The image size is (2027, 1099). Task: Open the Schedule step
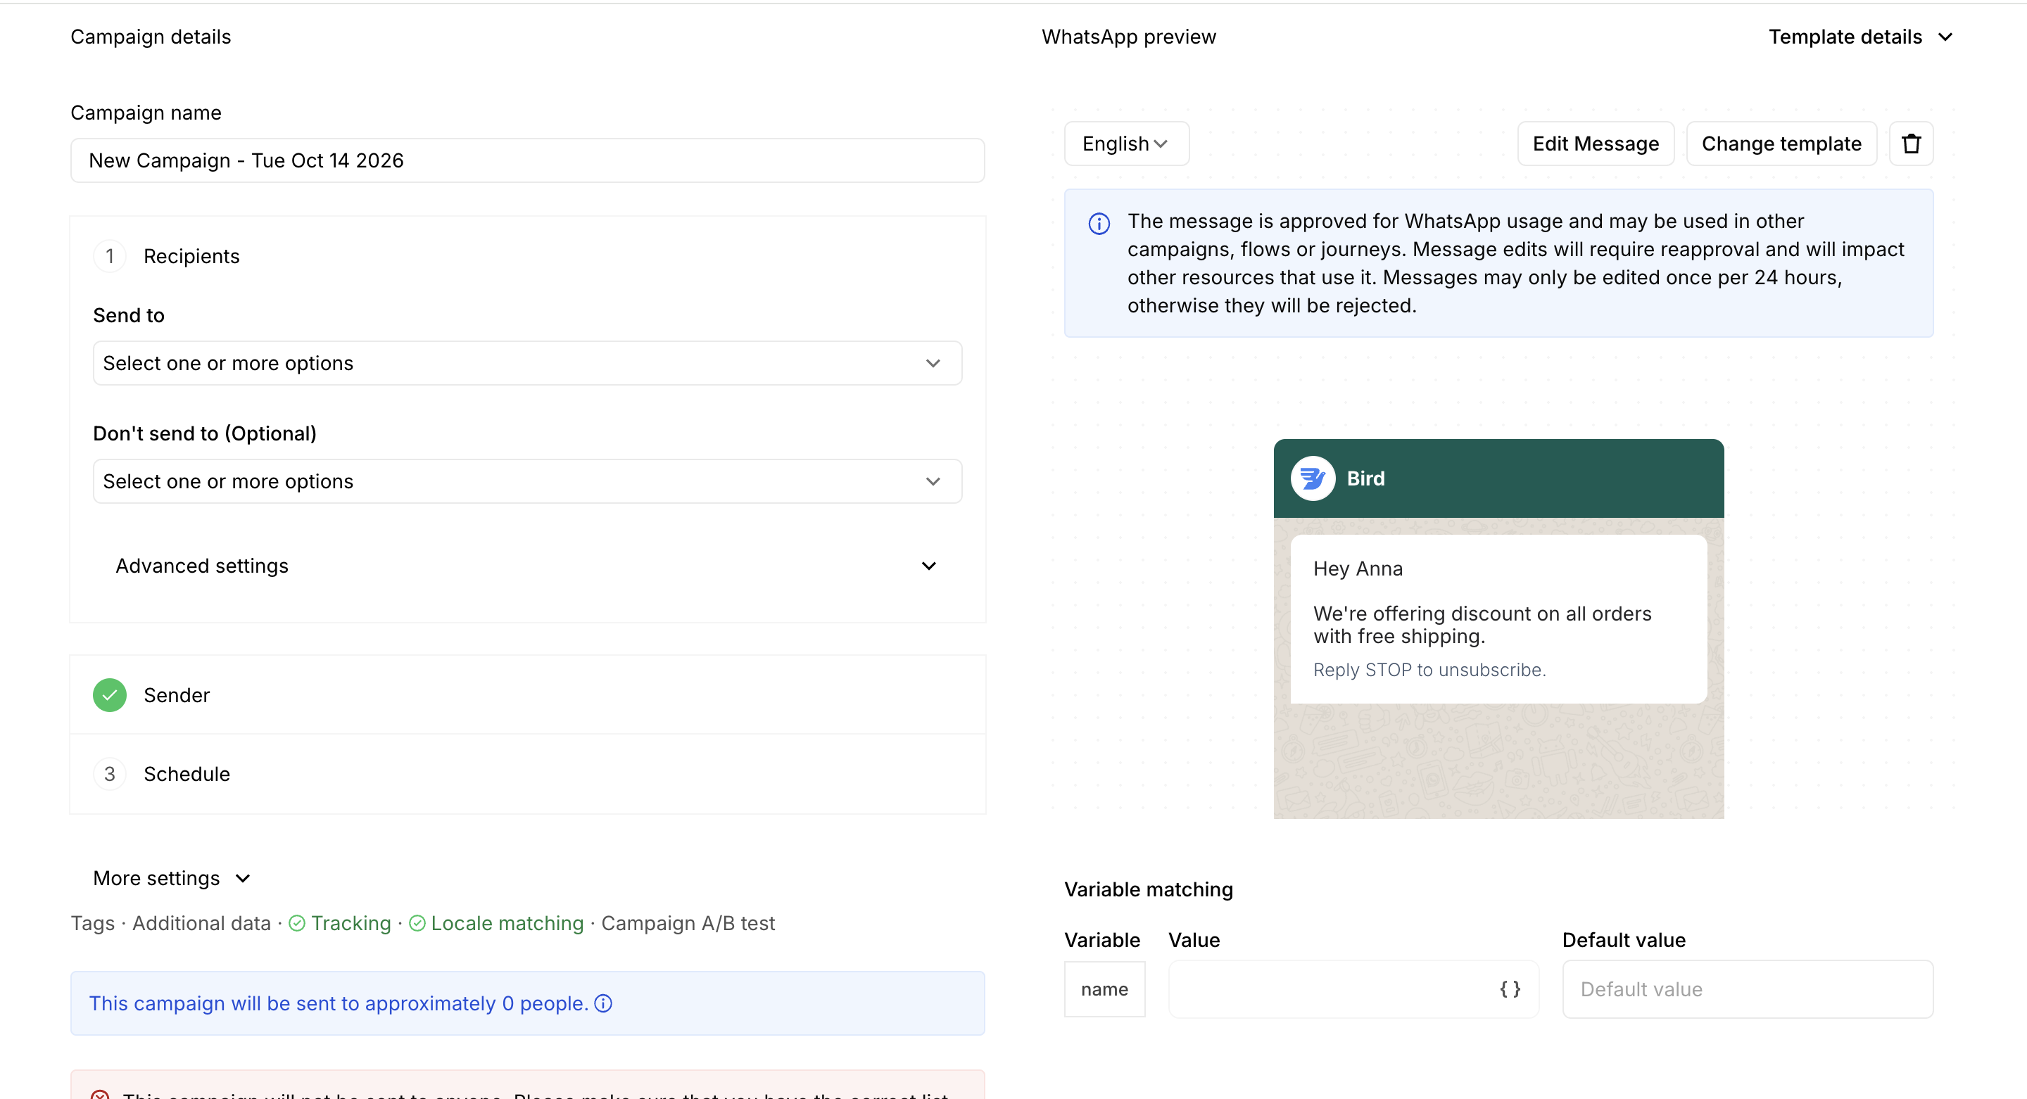pyautogui.click(x=187, y=774)
